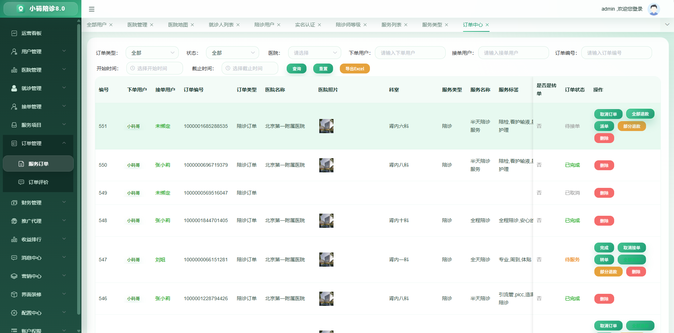Click the 接单管理 icon in sidebar
This screenshot has height=333, width=674.
coord(14,107)
